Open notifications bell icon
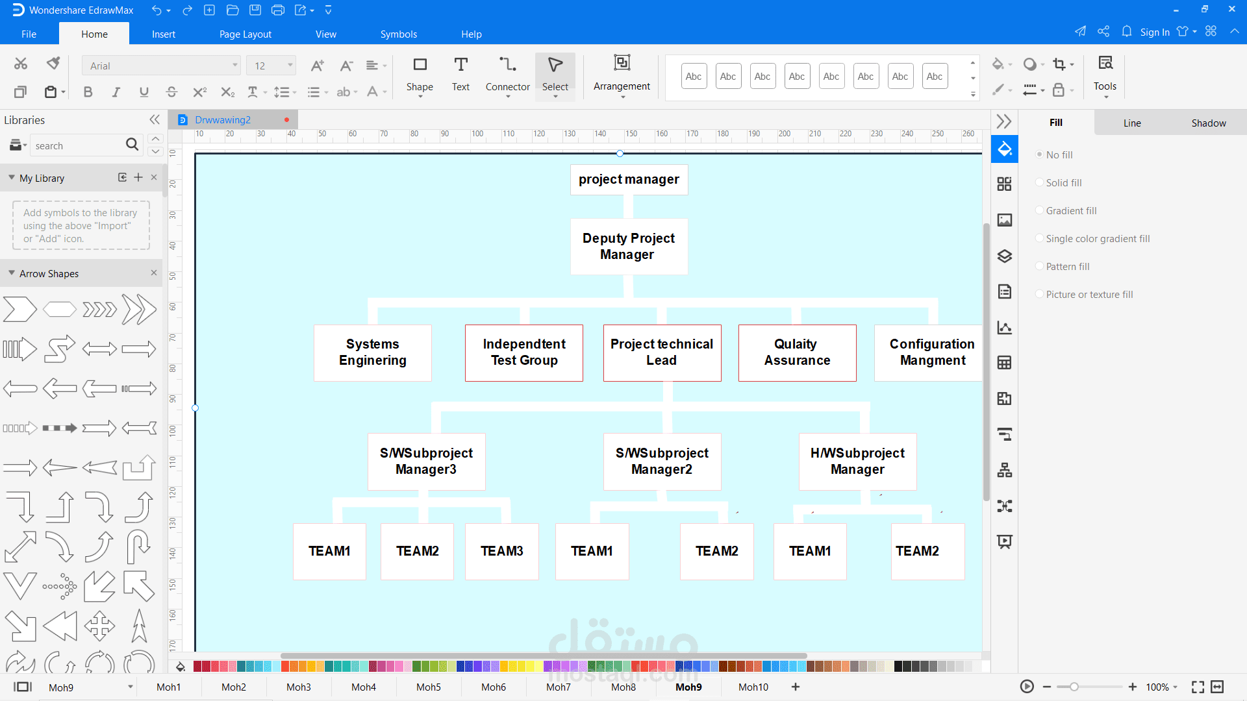 [1127, 31]
